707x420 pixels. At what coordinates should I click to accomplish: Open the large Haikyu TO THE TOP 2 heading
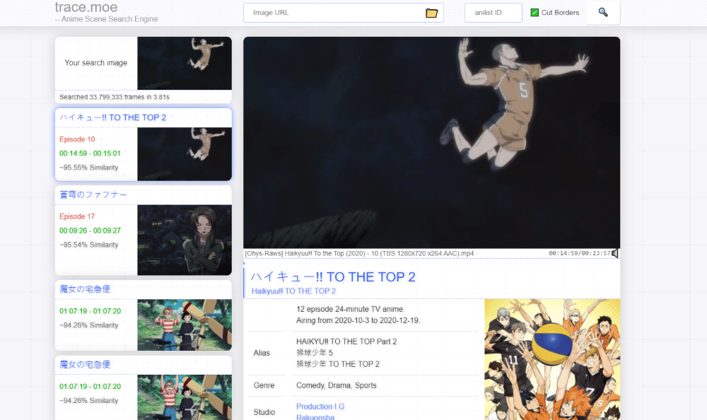pyautogui.click(x=332, y=277)
